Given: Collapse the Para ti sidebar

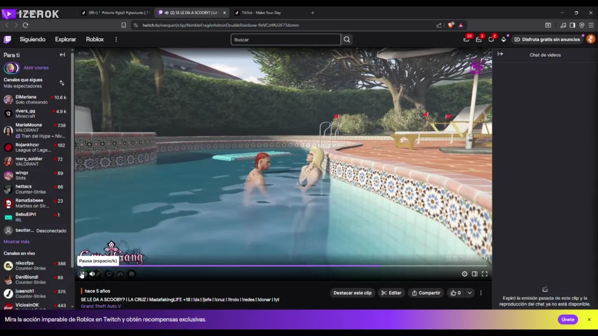Looking at the screenshot, I should point(62,55).
